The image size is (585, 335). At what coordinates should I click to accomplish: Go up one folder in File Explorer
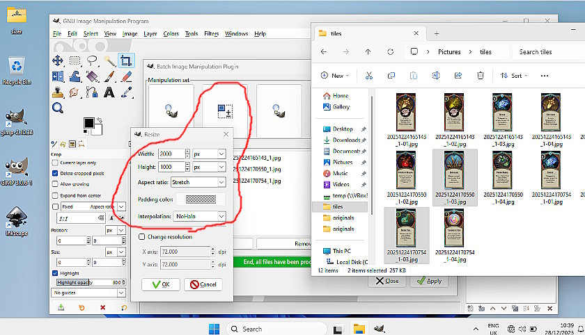tap(368, 51)
